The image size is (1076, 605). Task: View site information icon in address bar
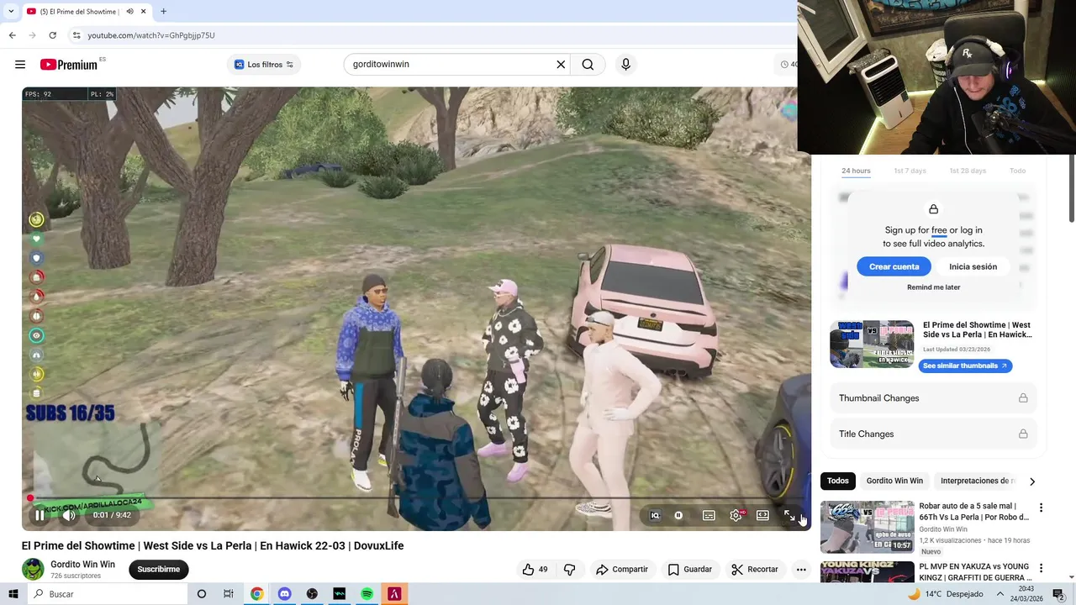76,35
